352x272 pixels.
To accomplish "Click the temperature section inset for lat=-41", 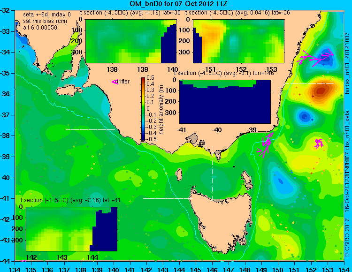I will (x=72, y=229).
